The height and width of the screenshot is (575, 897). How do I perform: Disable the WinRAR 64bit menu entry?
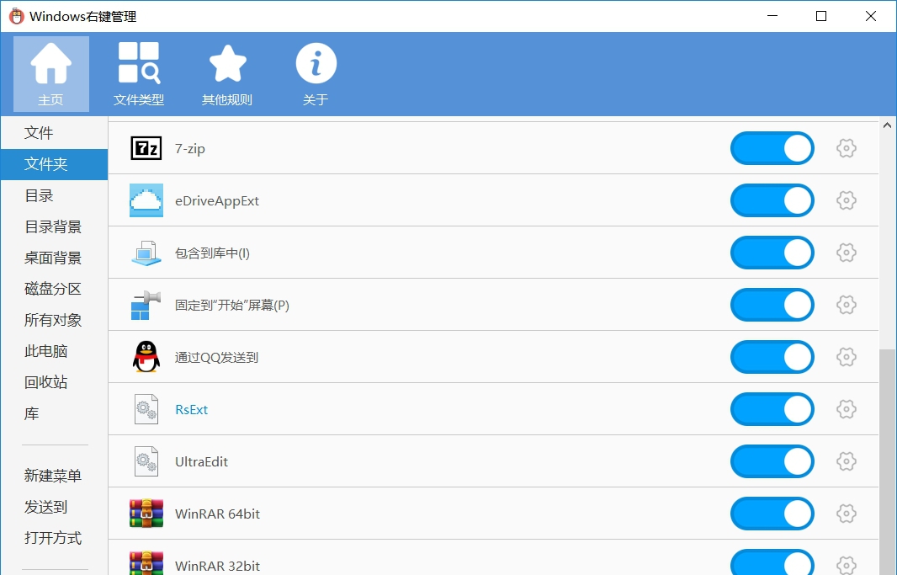(x=772, y=513)
